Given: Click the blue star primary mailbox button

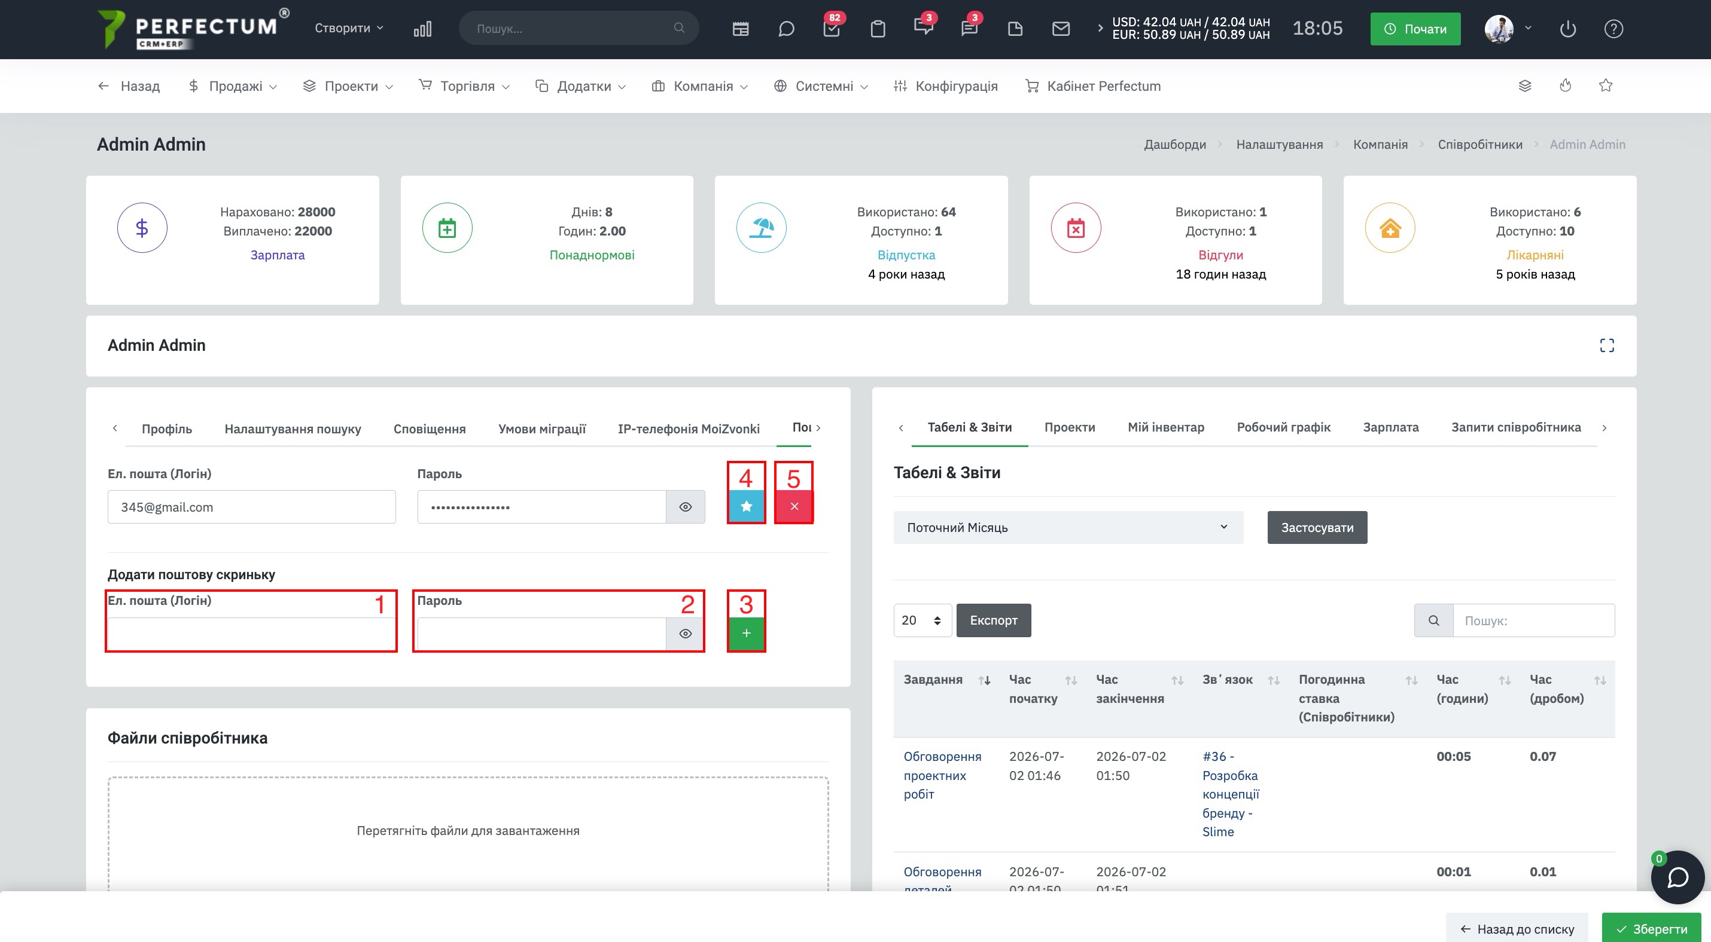Looking at the screenshot, I should [x=746, y=506].
